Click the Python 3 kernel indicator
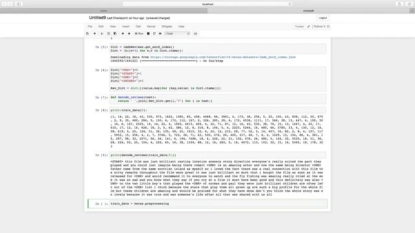 322,27
